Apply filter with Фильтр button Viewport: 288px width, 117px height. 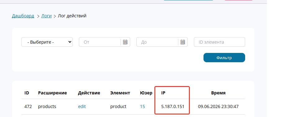[224, 58]
